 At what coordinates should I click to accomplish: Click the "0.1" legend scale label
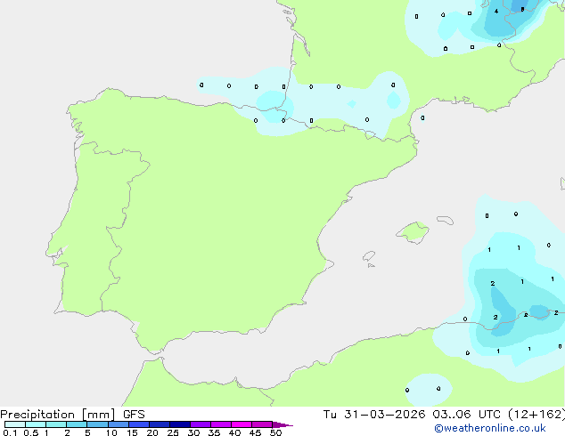coord(10,432)
